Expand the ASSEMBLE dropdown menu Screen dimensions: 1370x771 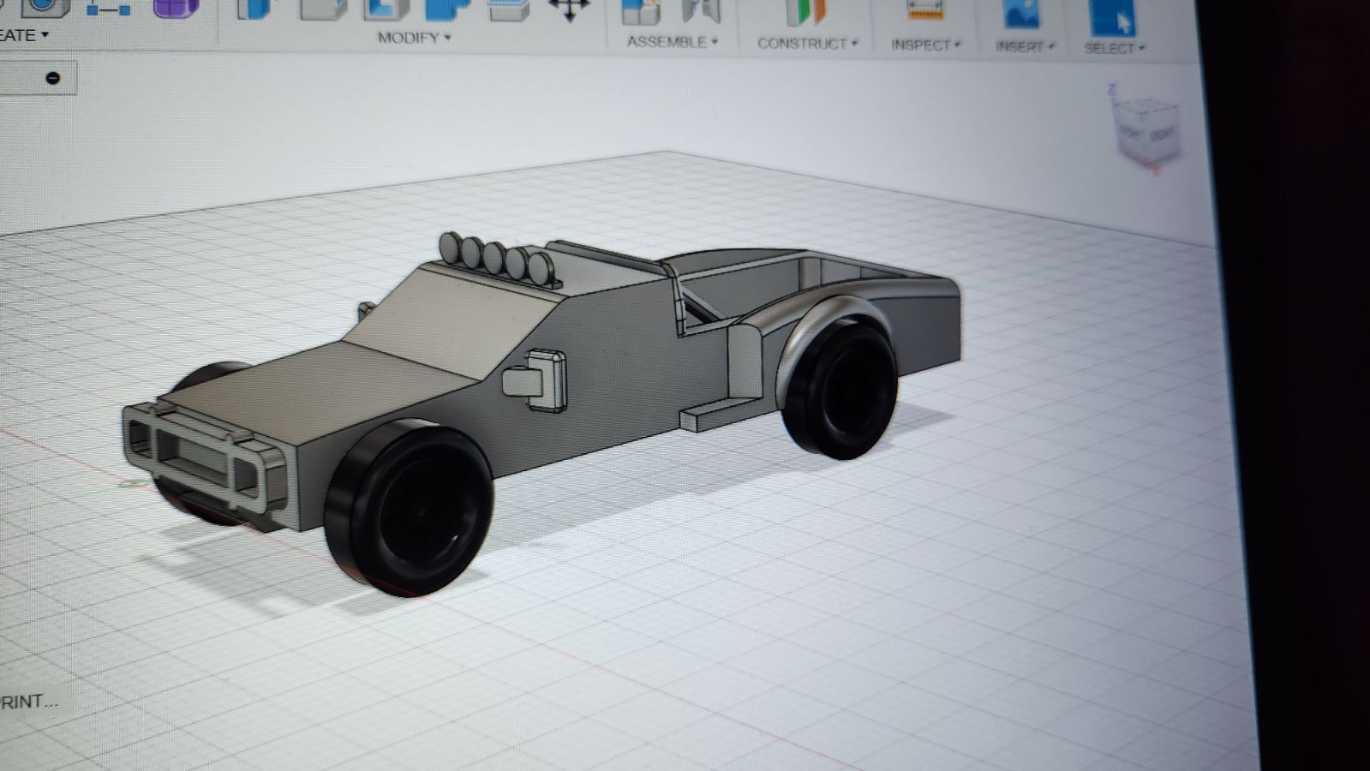[x=672, y=41]
